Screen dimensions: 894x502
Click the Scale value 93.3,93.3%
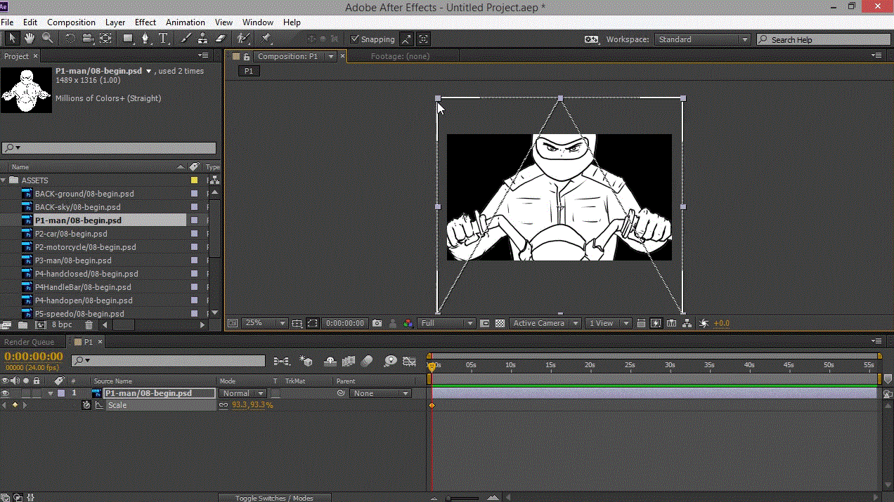click(252, 405)
